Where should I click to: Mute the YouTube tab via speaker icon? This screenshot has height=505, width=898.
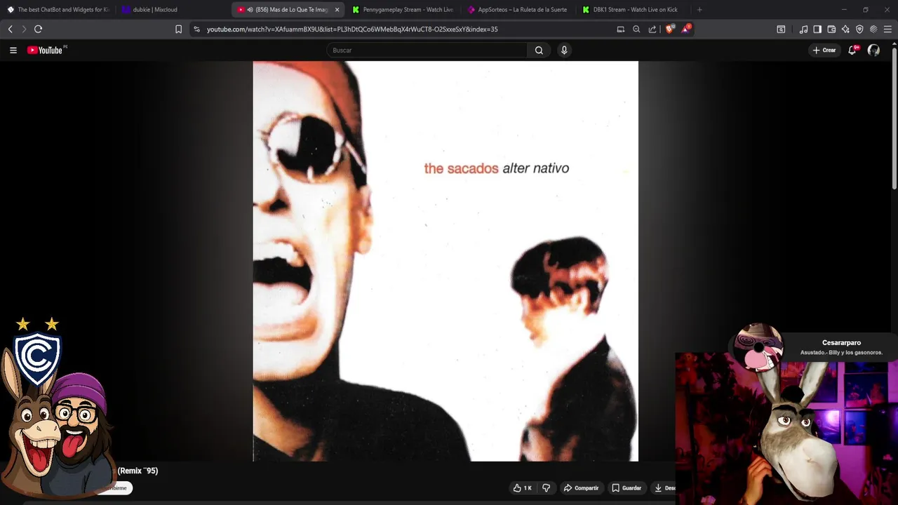(250, 10)
